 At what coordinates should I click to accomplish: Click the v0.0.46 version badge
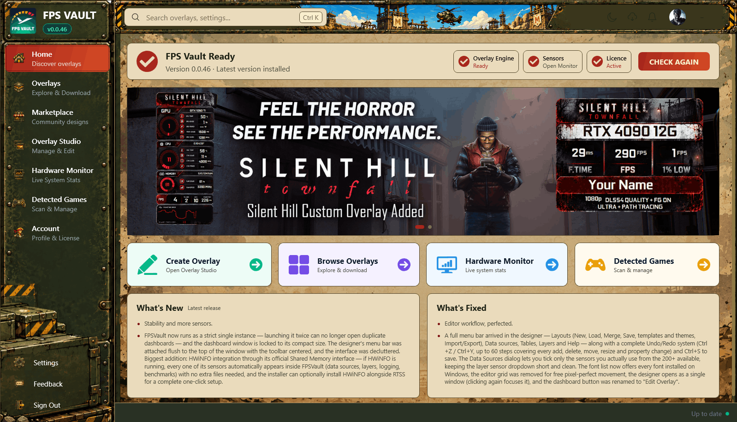pos(57,29)
